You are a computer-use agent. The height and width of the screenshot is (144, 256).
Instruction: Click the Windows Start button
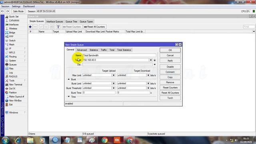coord(5,140)
